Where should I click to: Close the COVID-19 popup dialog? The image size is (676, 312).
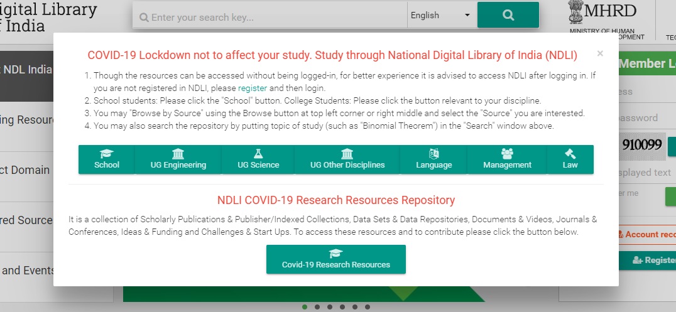click(x=600, y=53)
